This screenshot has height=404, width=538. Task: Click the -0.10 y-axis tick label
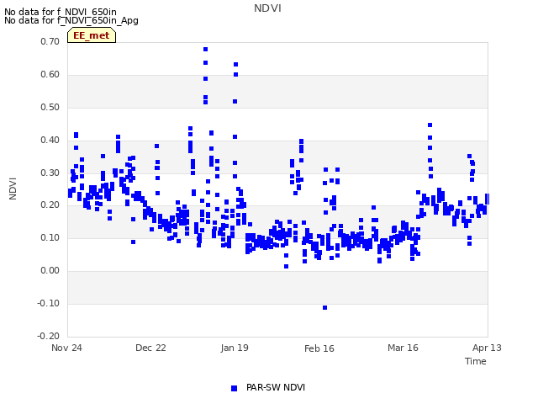pos(49,303)
